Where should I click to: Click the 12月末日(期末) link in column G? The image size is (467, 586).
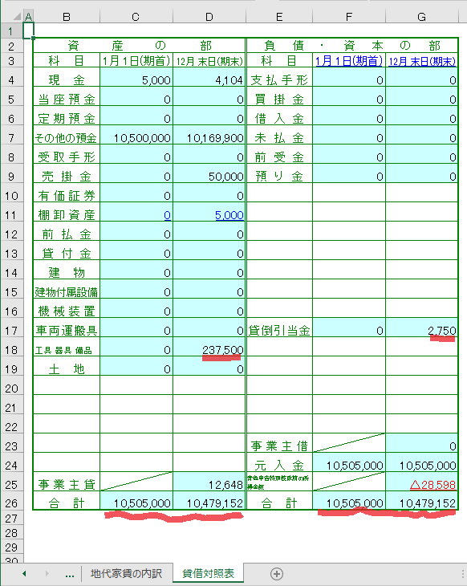pos(422,61)
